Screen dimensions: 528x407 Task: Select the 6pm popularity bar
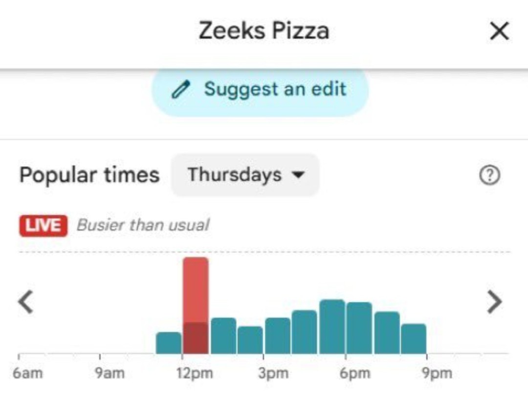(x=359, y=328)
